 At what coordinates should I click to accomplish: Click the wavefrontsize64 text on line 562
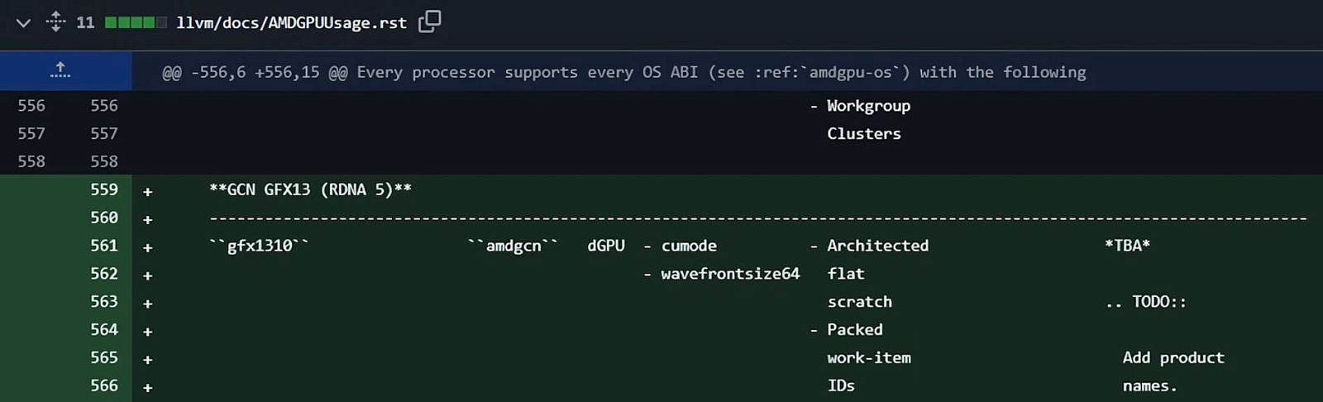[x=730, y=274]
